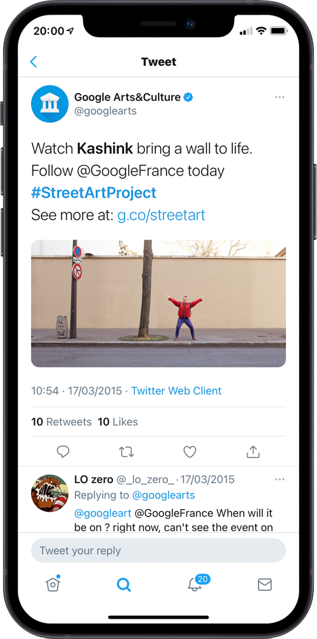
Task: Show the list of 10 Retweets
Action: 61,422
